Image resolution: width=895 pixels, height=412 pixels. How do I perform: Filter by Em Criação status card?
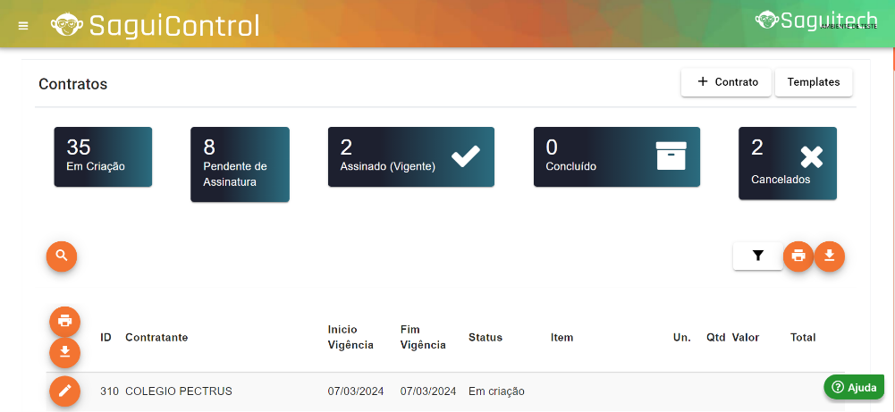[103, 156]
